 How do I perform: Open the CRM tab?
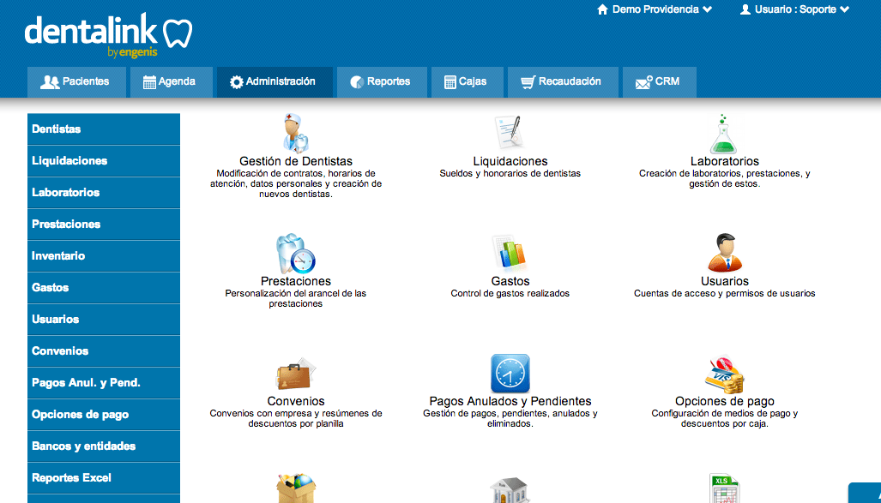(658, 82)
